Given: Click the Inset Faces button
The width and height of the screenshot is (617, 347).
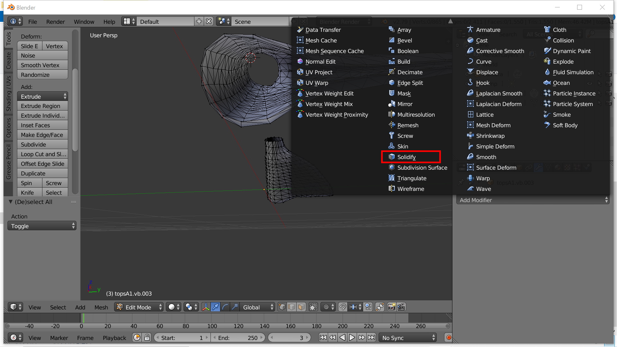Looking at the screenshot, I should pyautogui.click(x=42, y=125).
